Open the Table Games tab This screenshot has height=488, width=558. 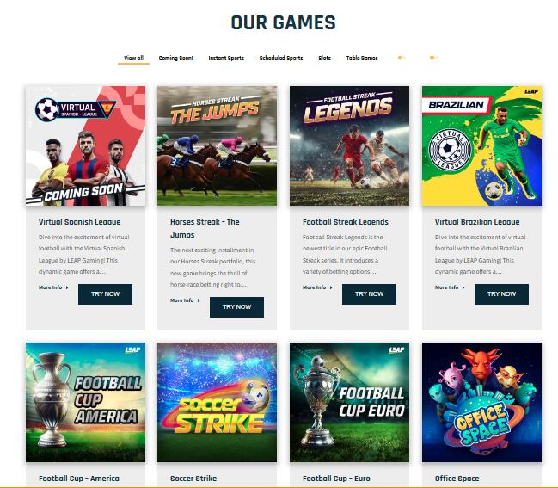362,58
